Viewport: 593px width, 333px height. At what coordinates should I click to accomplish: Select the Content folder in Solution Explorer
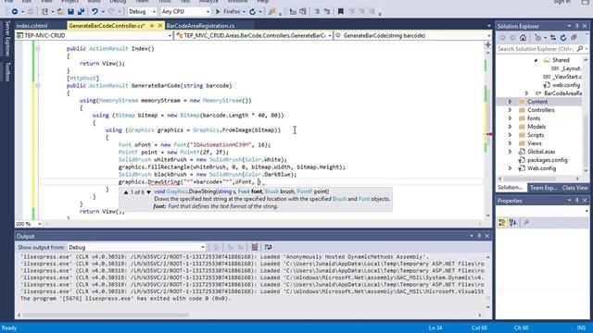pos(537,102)
